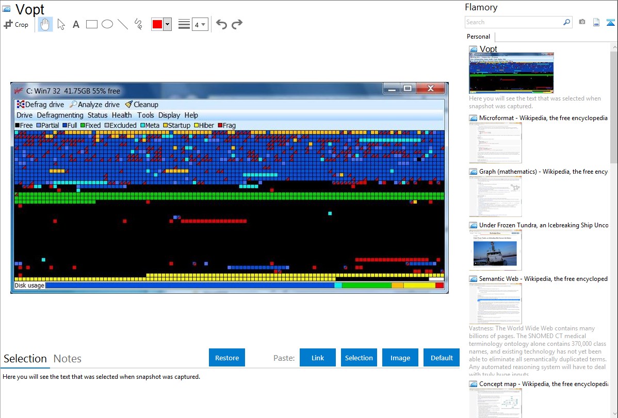This screenshot has width=618, height=418.
Task: Switch to the Personal tab
Action: point(479,37)
